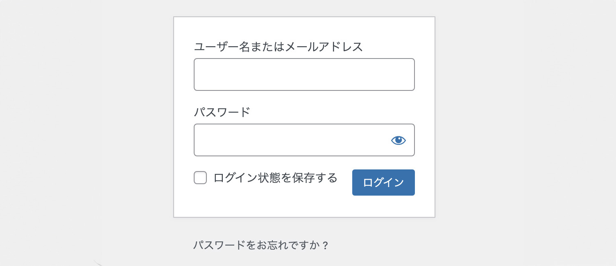
Task: Toggle password visibility with the eye icon
Action: click(398, 140)
